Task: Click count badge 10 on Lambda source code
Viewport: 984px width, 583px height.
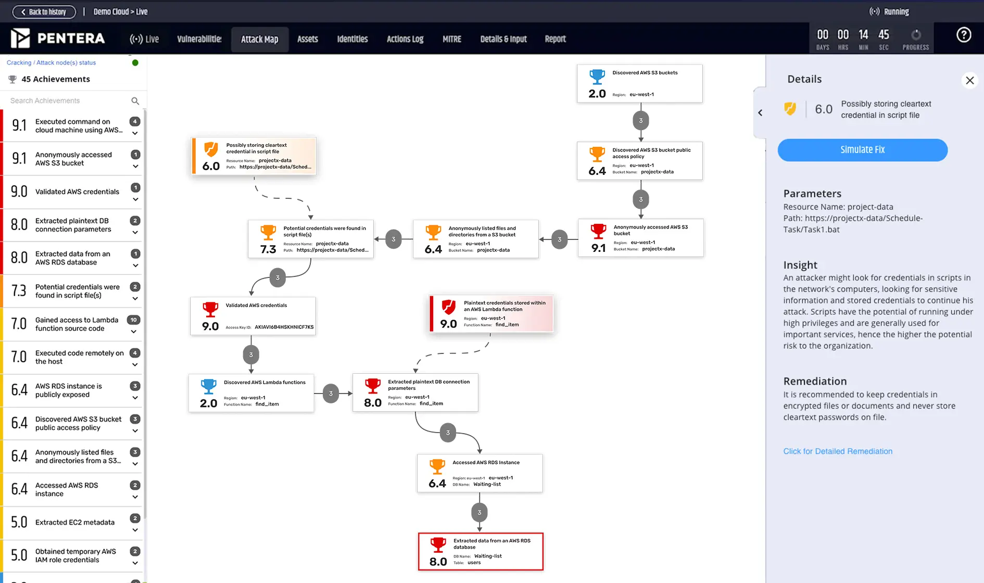Action: [134, 320]
